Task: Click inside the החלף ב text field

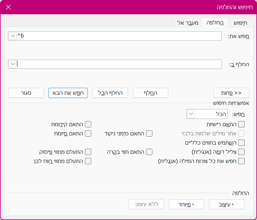Action: pos(120,64)
